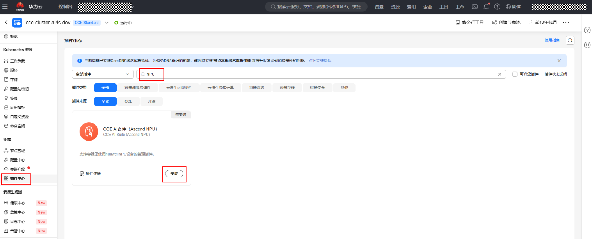Click 转包年包月 billing switch
The image size is (592, 239).
coord(543,23)
